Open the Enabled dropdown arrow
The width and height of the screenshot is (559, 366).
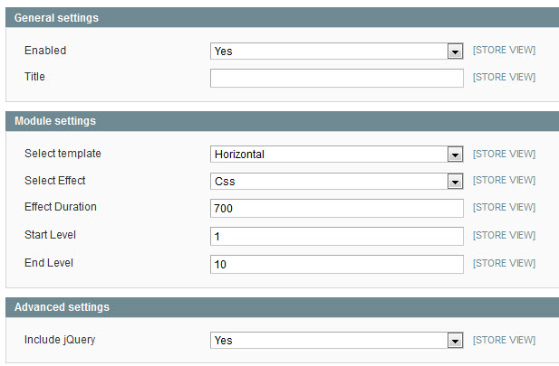click(x=455, y=52)
